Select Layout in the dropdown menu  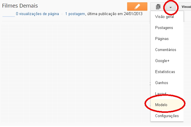(x=161, y=94)
